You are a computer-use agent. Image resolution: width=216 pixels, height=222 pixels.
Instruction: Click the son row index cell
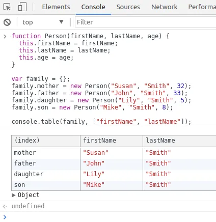pos(46,185)
